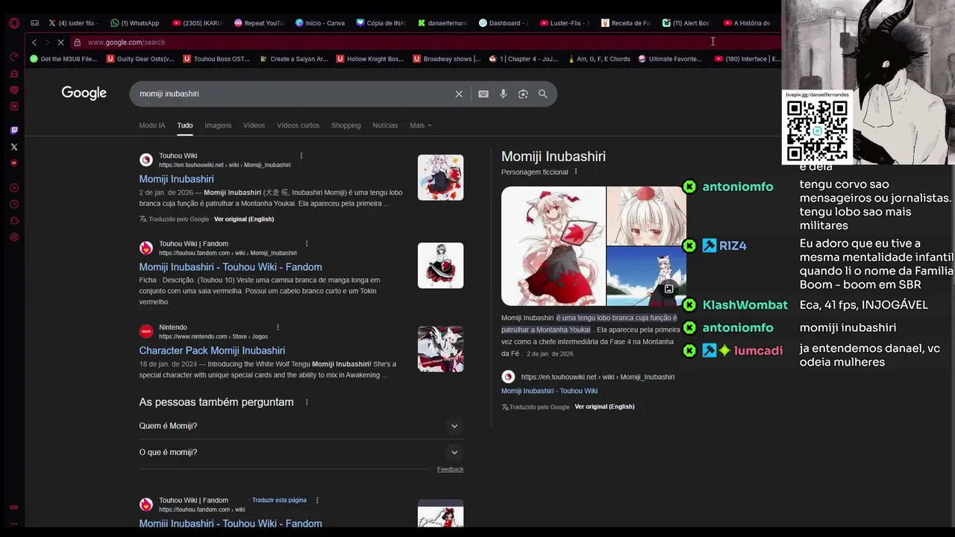Open options next to 'Personagem ficcional'
The width and height of the screenshot is (955, 537).
(575, 172)
